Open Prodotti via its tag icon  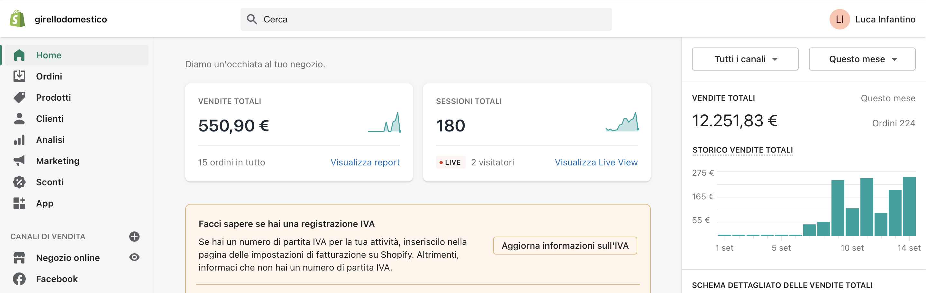click(19, 97)
